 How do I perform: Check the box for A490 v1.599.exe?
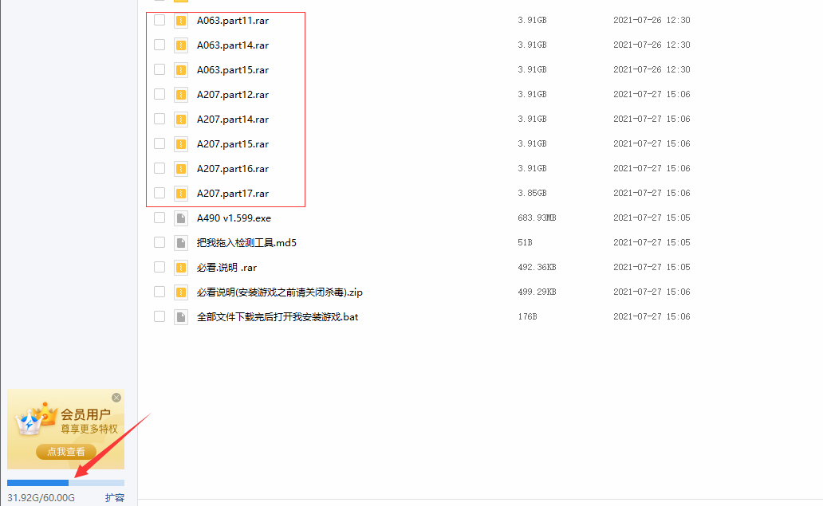click(x=159, y=218)
